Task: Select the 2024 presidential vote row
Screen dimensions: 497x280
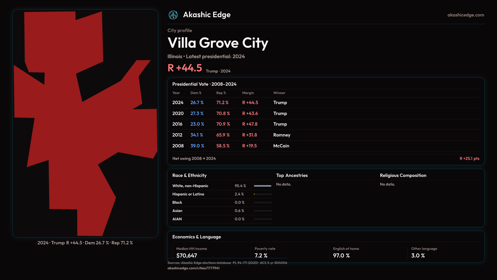Action: click(x=233, y=103)
